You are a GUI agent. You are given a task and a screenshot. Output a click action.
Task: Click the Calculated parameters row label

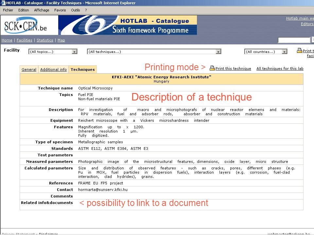[x=49, y=168]
